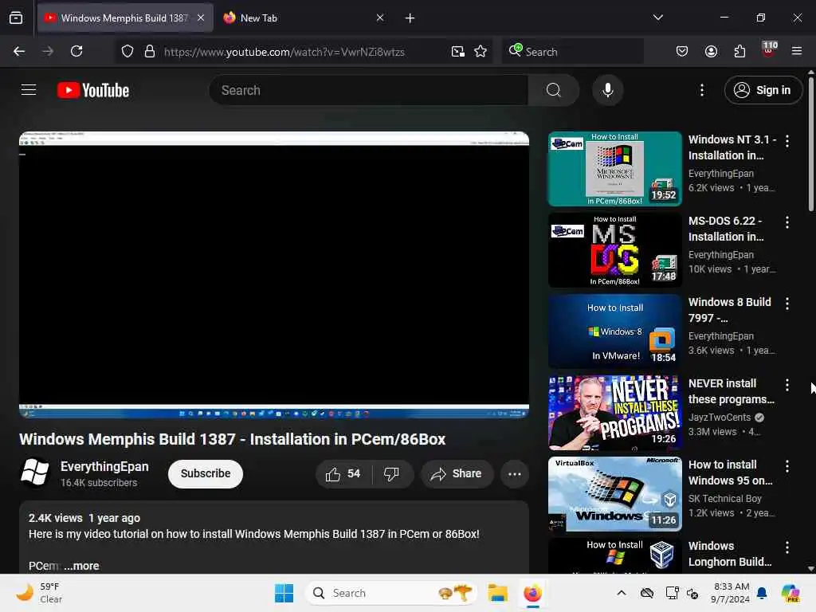Go to YouTube home via logo
Screen dimensions: 816x612
[x=93, y=90]
